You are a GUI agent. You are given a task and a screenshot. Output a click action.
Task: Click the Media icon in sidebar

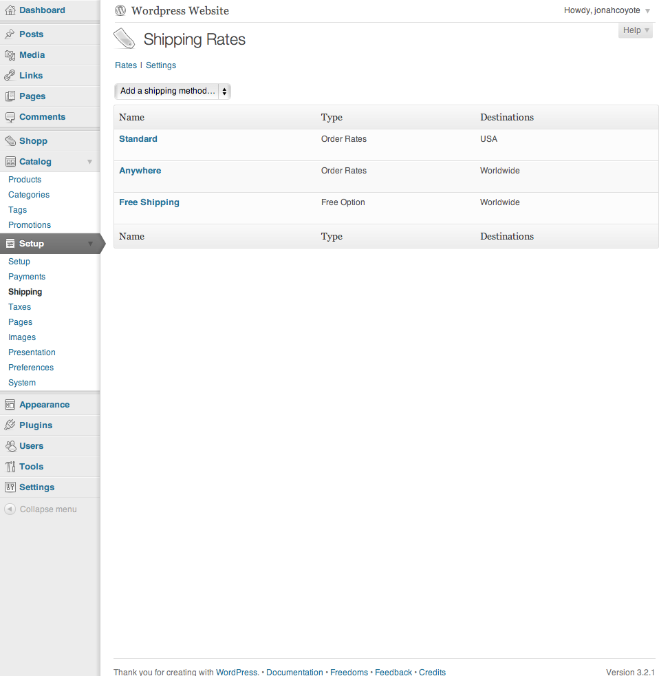(10, 55)
